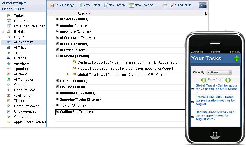This screenshot has width=246, height=147.
Task: Click the New Project button
Action: pos(90,5)
